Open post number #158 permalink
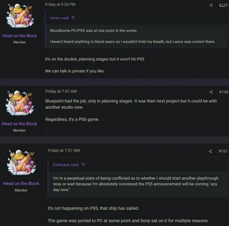The height and width of the screenshot is (226, 229). (224, 92)
